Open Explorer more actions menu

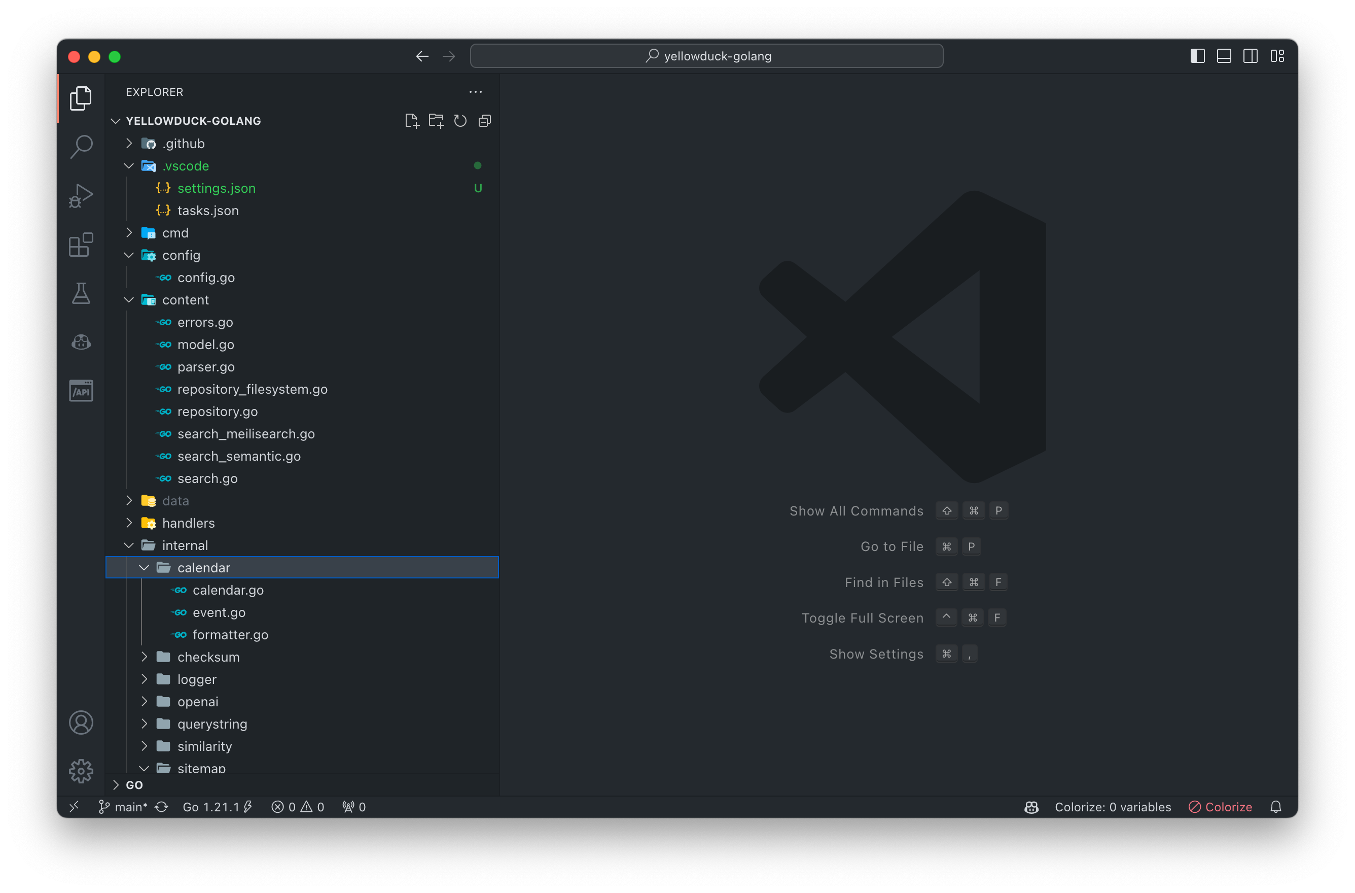pyautogui.click(x=475, y=92)
